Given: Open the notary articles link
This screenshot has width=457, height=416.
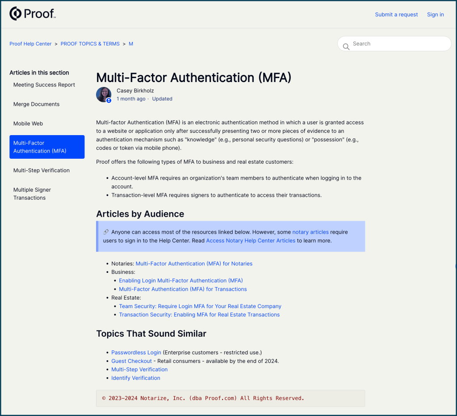Looking at the screenshot, I should [x=310, y=232].
